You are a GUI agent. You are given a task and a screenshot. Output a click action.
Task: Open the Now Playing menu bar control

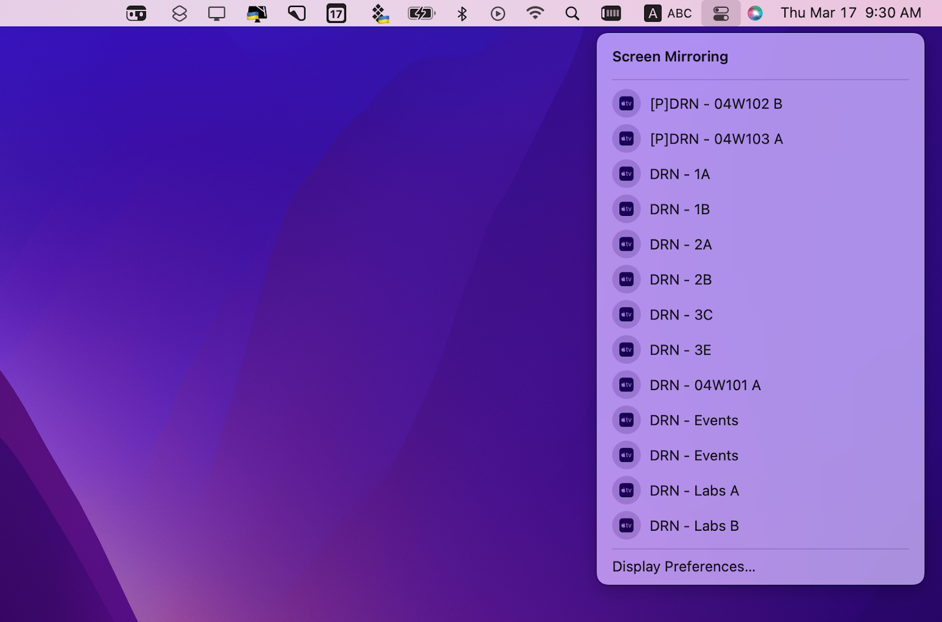pyautogui.click(x=497, y=12)
